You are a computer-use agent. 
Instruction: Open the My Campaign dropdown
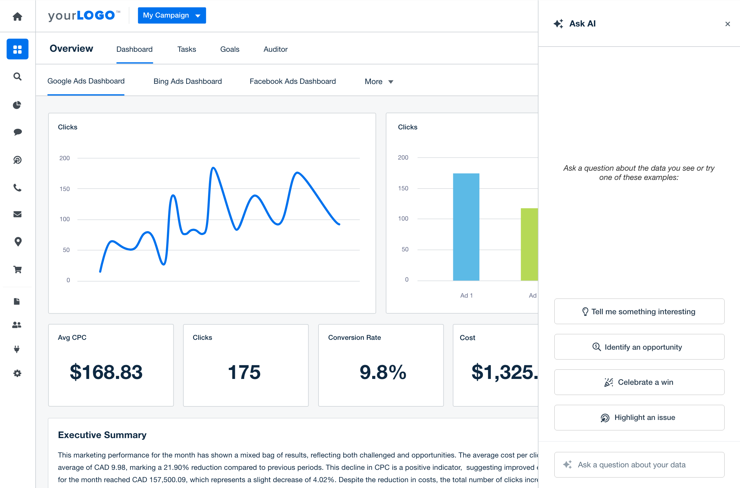pos(172,15)
